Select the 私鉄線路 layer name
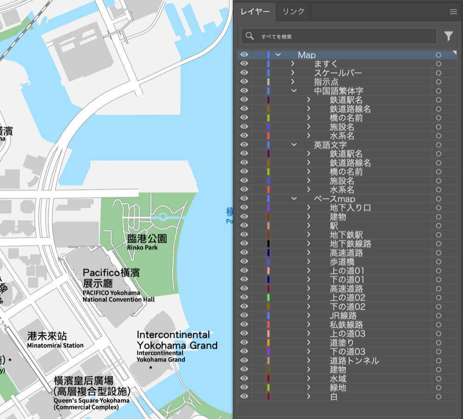463x419 pixels. click(x=346, y=325)
